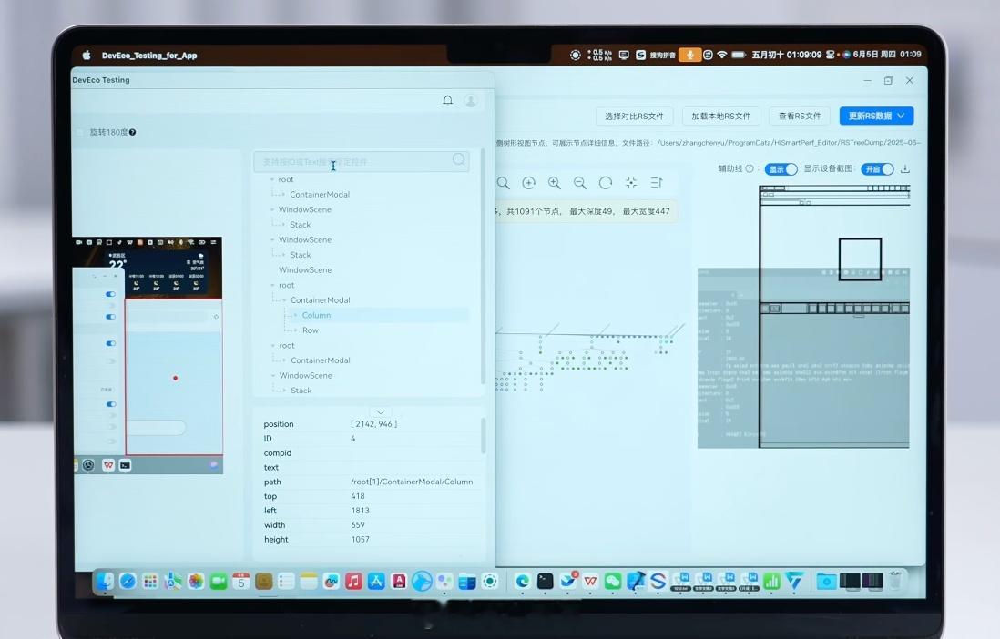Open DevEco_Testing_for_App menu in menu bar
Image resolution: width=1000 pixels, height=639 pixels.
coord(149,56)
